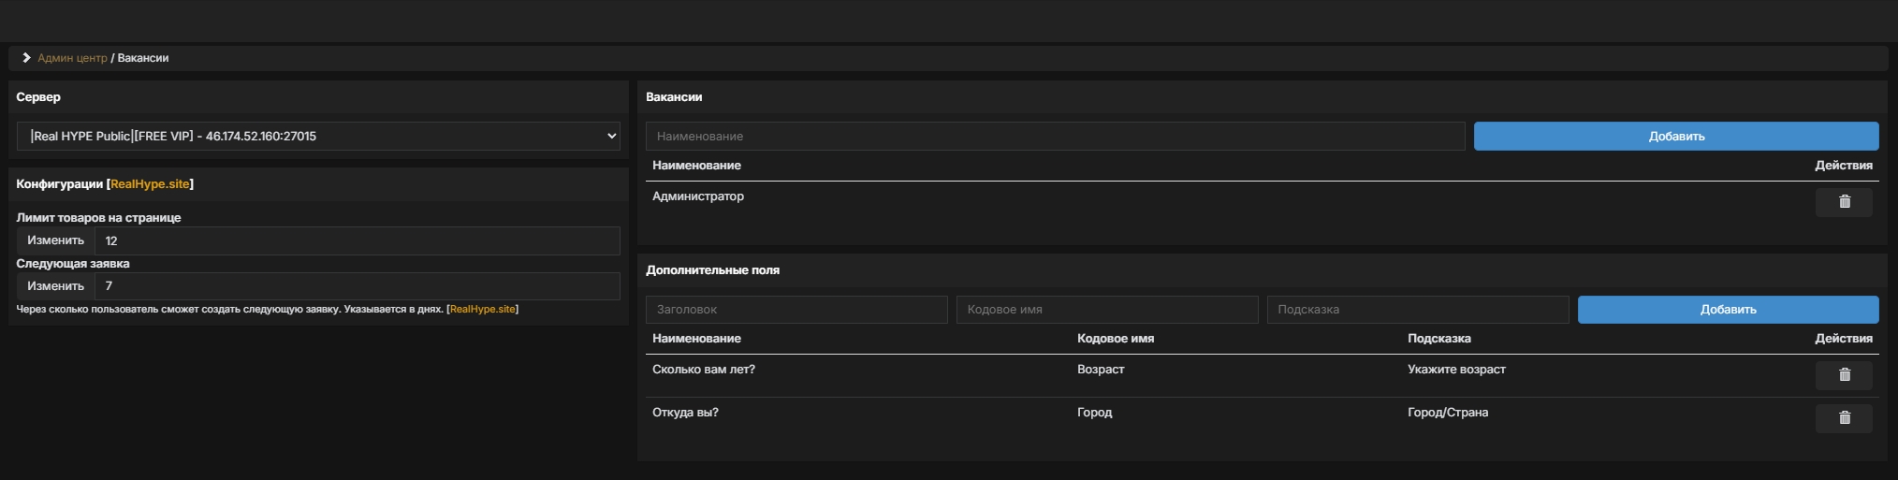
Task: Click the Вакансии breadcrumb item
Action: (143, 58)
